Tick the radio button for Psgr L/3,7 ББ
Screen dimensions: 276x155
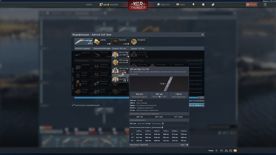(128, 72)
